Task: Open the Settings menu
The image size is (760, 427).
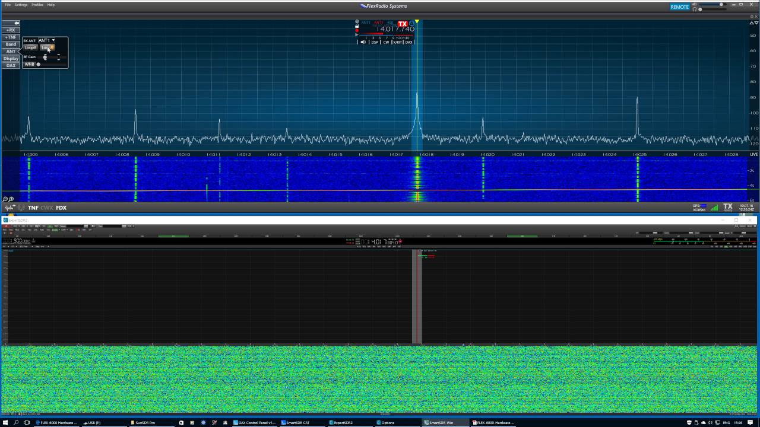Action: coord(21,5)
